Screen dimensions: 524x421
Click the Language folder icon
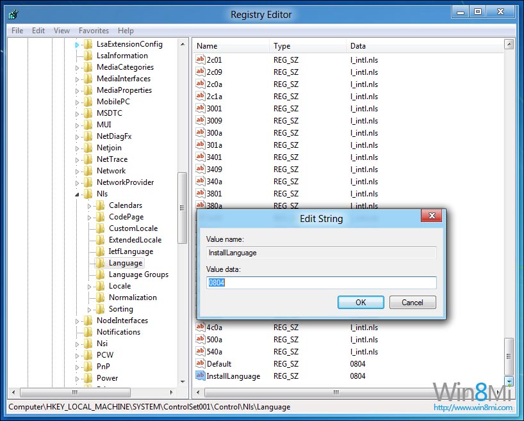pyautogui.click(x=101, y=263)
